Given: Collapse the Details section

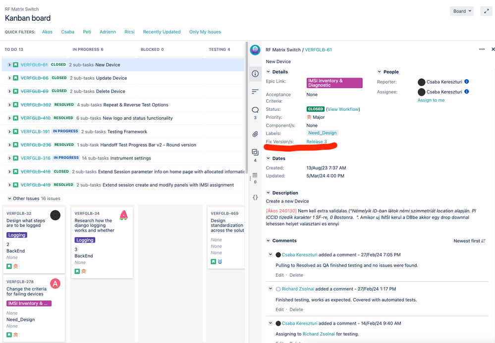Looking at the screenshot, I should coord(268,72).
